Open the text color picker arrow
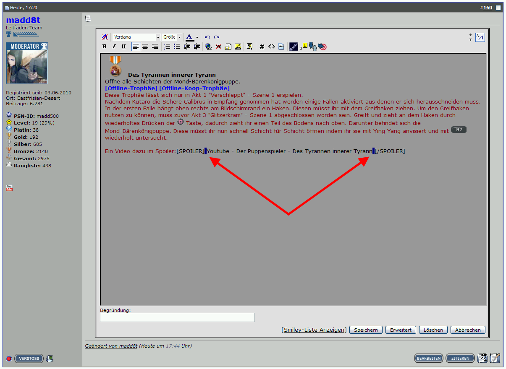This screenshot has width=506, height=369. [197, 37]
